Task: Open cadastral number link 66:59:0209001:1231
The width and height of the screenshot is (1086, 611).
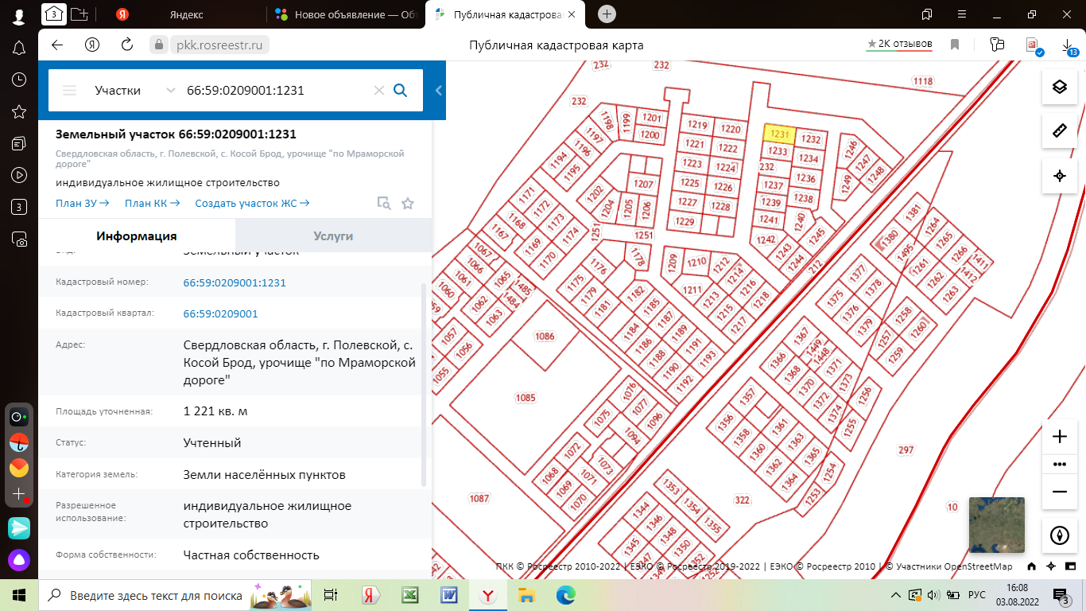Action: tap(235, 282)
